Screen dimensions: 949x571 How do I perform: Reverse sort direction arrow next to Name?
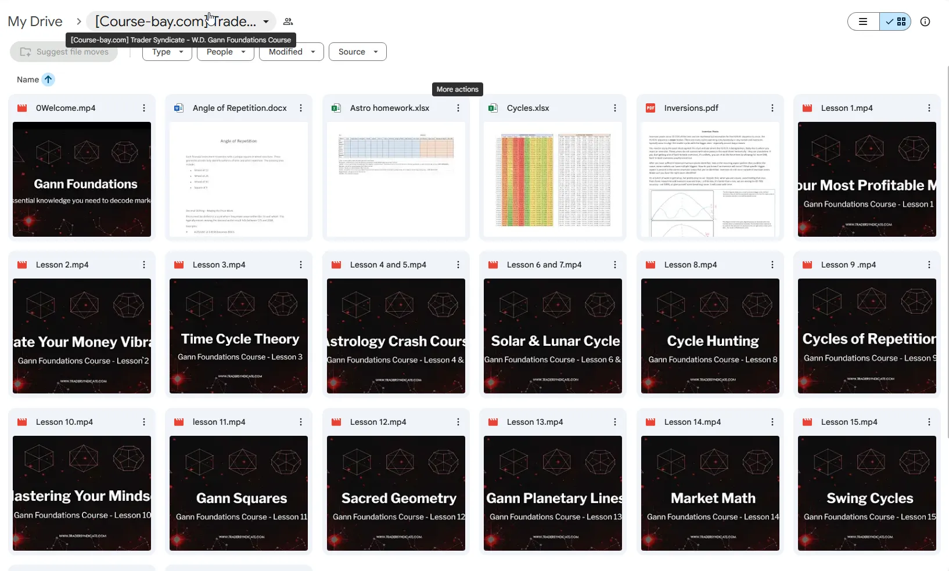pos(48,79)
